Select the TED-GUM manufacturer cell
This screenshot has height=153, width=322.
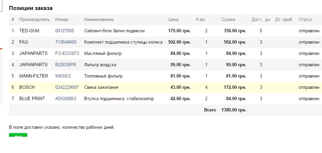(x=29, y=31)
